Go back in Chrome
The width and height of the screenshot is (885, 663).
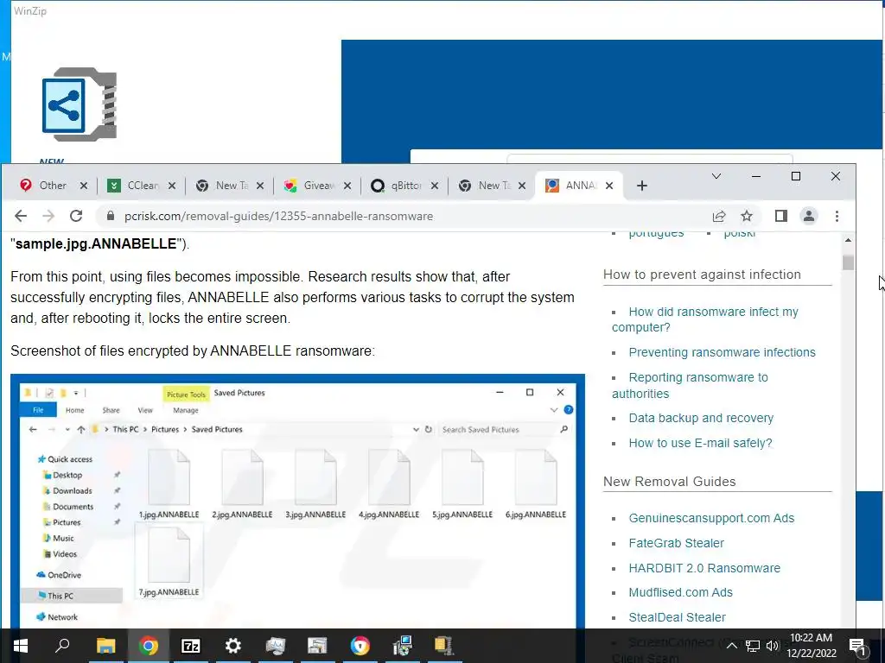tap(21, 216)
